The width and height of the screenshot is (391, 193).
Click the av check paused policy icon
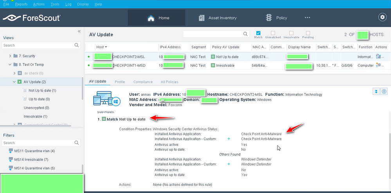[20, 73]
